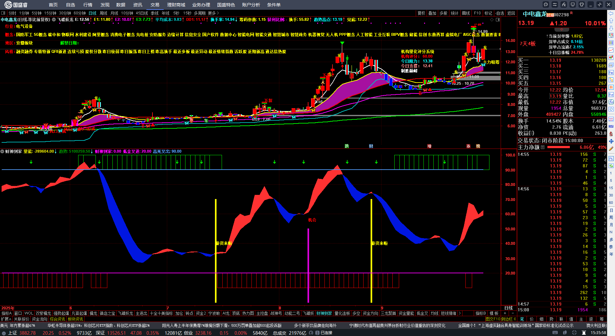Click the list-with-check icon in right sidebar
615x336 pixels.
click(x=611, y=36)
